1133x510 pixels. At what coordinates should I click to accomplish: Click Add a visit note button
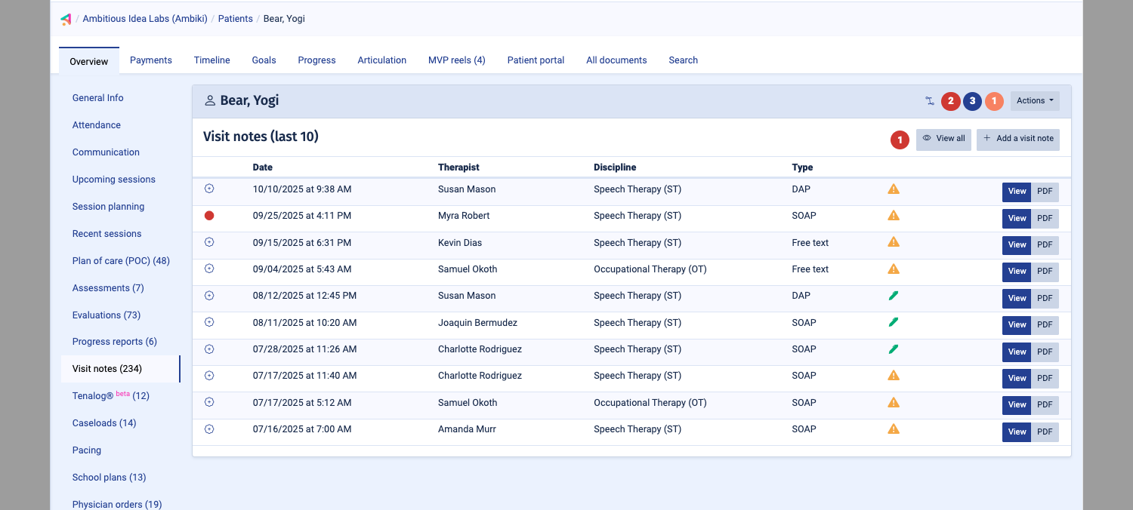pos(1017,139)
